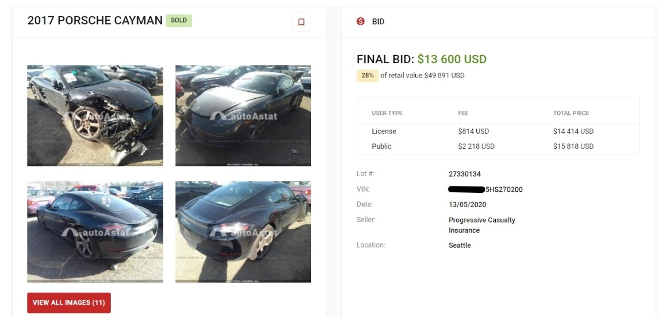Click the Total Price column header
Viewport: 663px width, 322px height.
click(x=571, y=113)
